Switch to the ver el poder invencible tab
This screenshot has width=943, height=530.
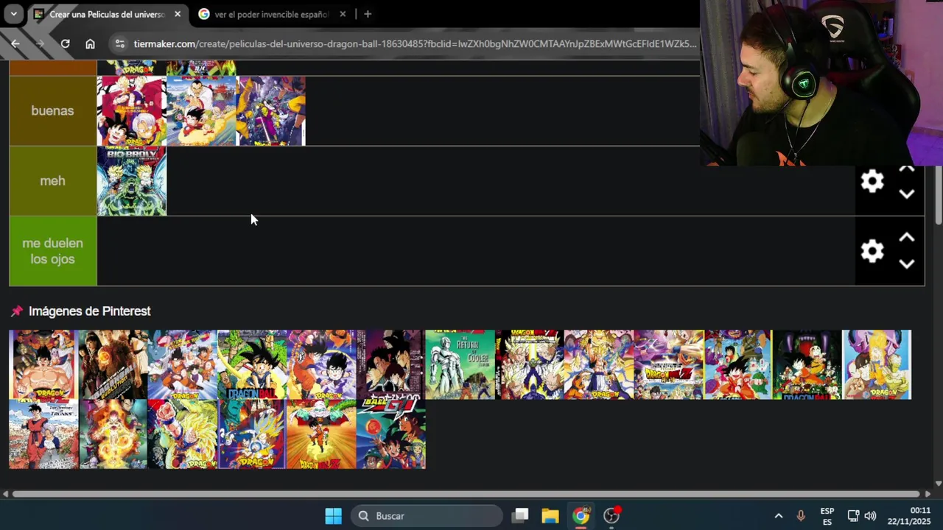tap(273, 14)
